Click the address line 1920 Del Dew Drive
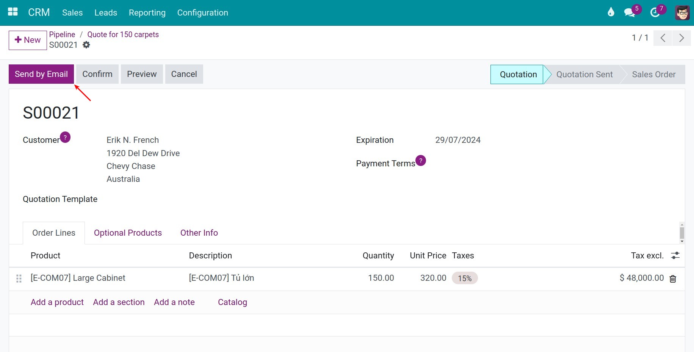This screenshot has width=694, height=352. coord(143,153)
